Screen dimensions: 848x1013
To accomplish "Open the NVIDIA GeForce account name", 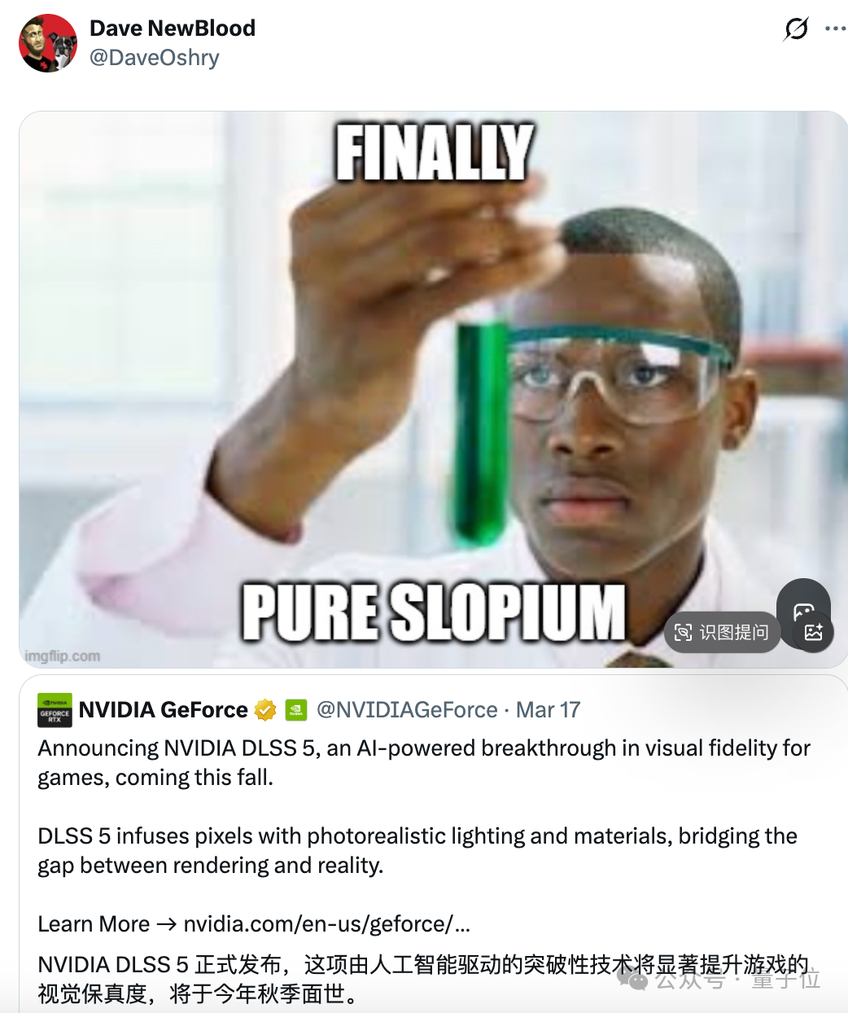I will coord(163,710).
